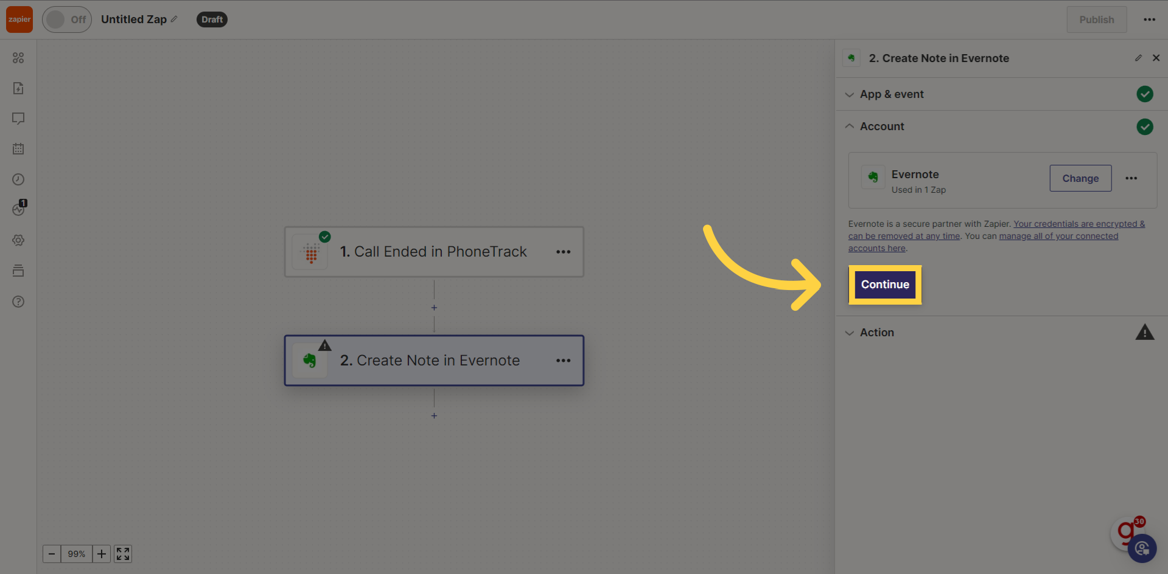Collapse the Account section
1168x574 pixels.
pos(1001,126)
